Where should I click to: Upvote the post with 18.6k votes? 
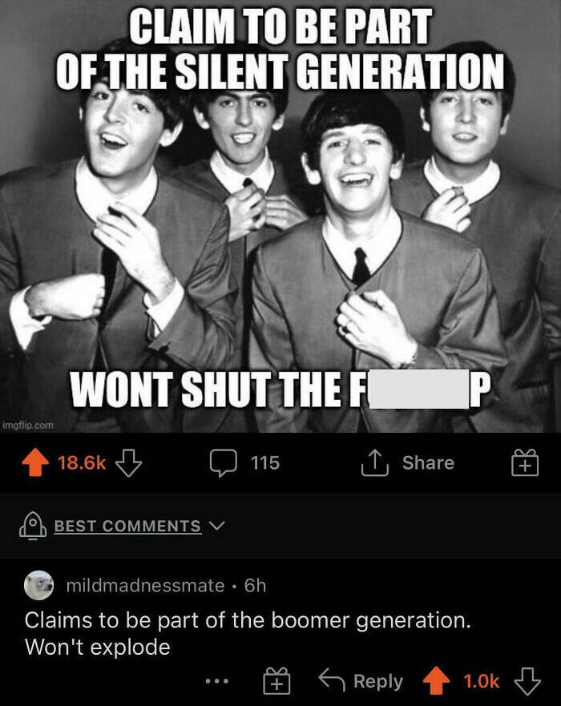point(35,463)
